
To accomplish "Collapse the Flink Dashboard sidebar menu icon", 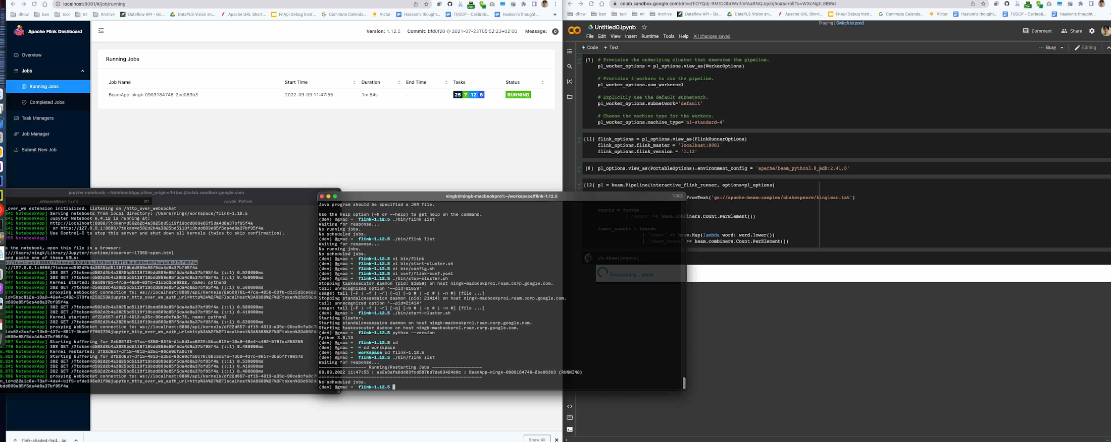I will tap(101, 31).
